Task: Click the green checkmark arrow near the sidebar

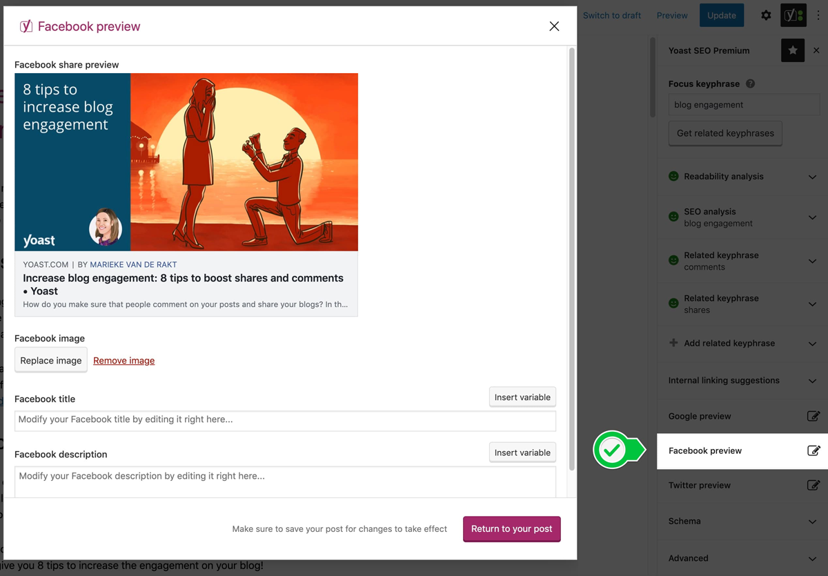Action: (x=610, y=450)
